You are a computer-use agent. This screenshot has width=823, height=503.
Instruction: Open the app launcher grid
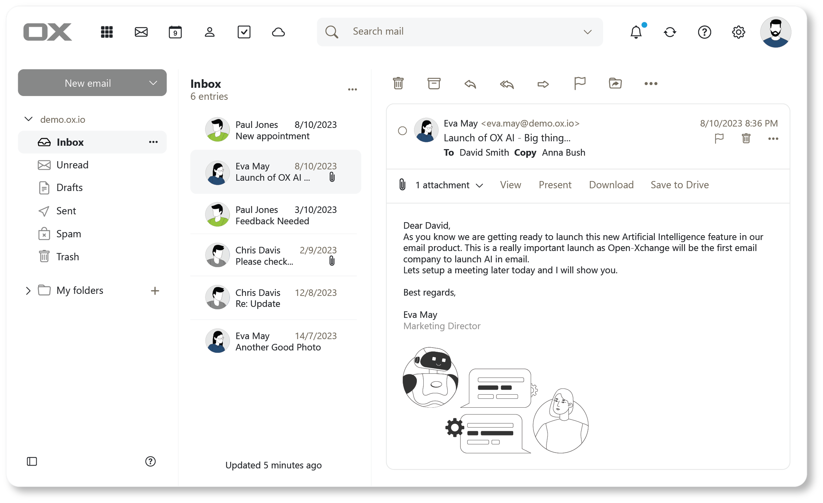coord(107,32)
